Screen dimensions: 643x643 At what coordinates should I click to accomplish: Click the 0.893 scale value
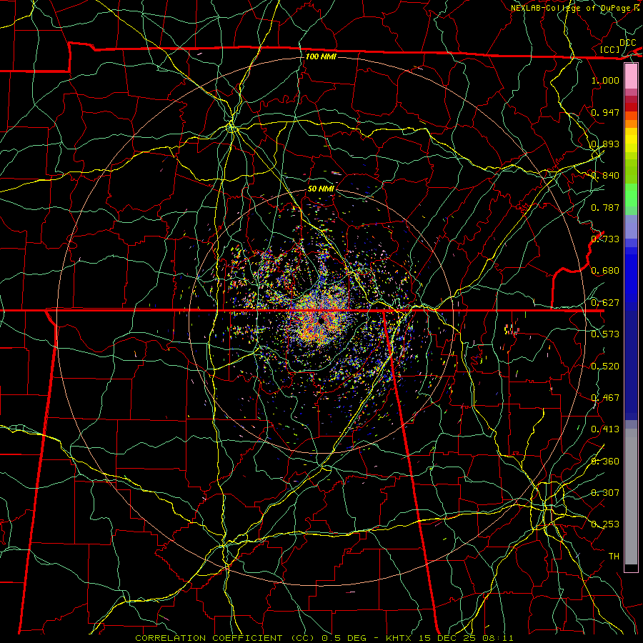(x=605, y=144)
